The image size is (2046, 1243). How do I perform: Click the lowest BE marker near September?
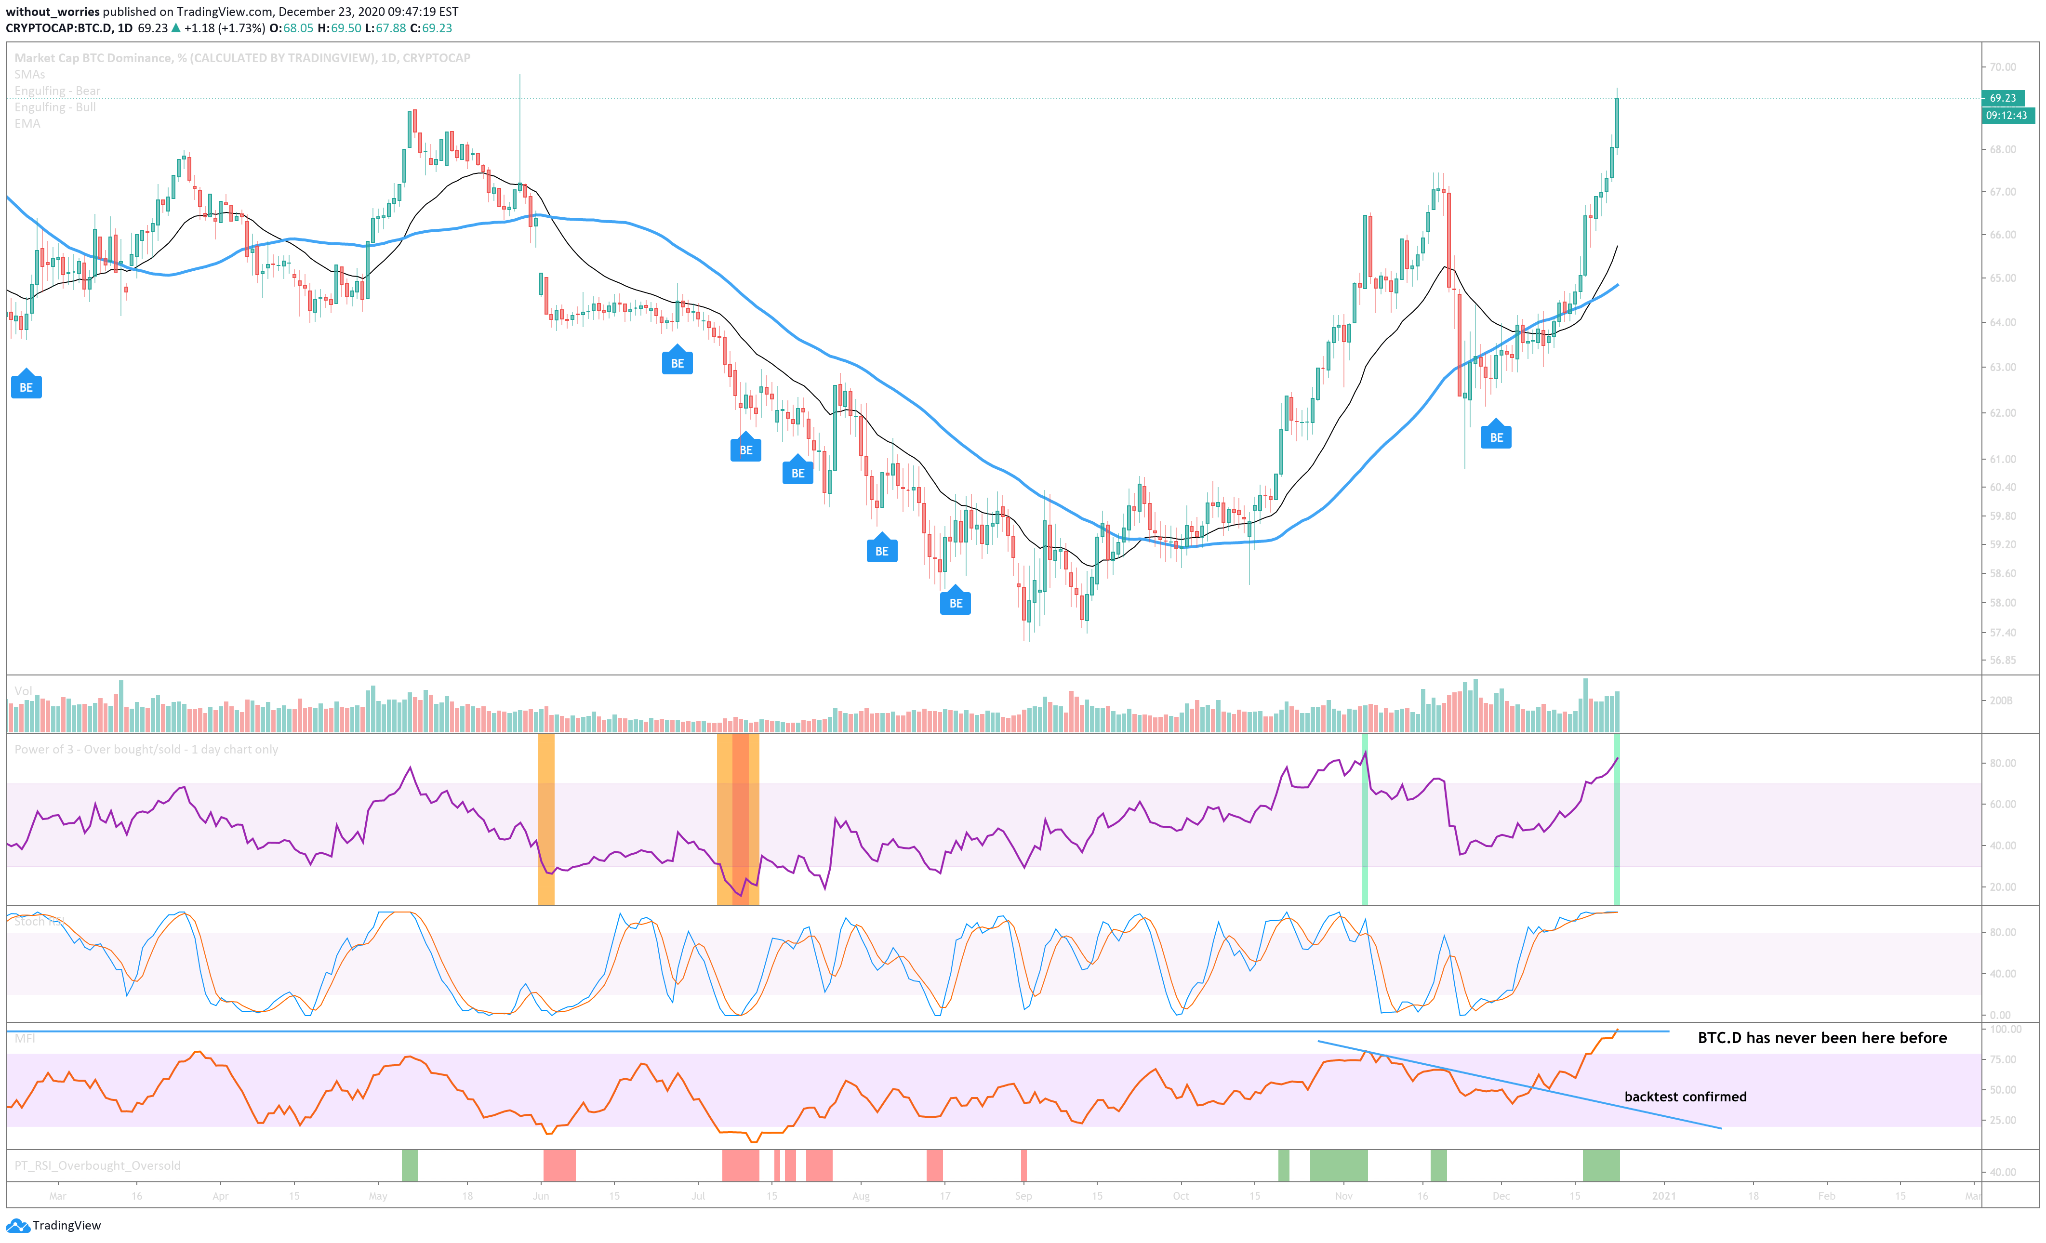955,603
